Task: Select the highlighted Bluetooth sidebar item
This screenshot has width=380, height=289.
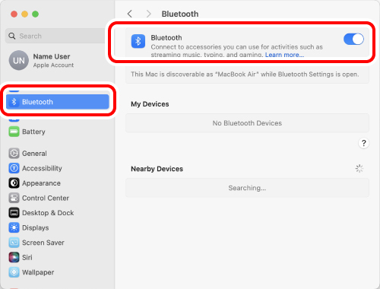Action: pos(58,102)
